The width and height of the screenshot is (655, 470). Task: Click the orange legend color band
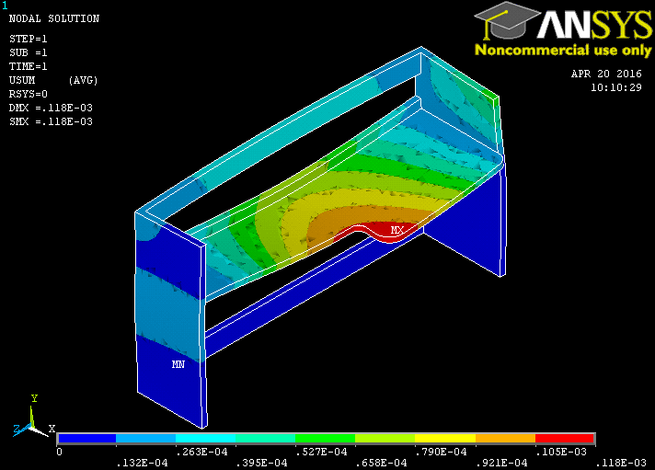click(505, 438)
